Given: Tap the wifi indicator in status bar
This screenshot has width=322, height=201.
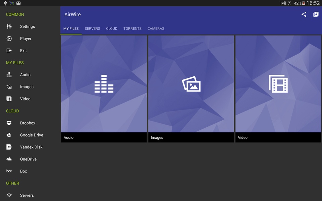Looking at the screenshot, I should (289, 3).
